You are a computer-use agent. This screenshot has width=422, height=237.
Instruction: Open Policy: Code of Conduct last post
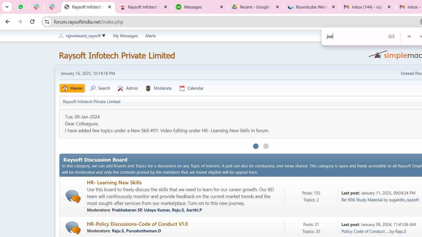pos(365,232)
